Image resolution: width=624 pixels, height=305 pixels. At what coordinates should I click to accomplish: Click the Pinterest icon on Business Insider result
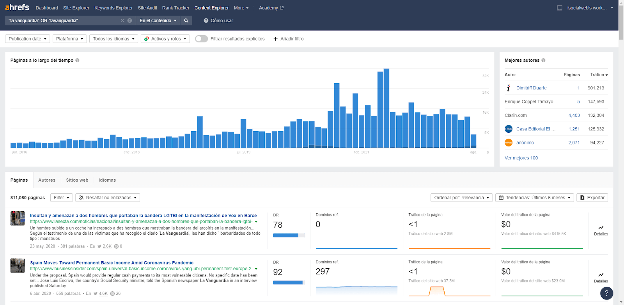coord(112,294)
